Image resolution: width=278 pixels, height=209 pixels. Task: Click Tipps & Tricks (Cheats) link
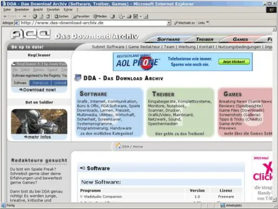pyautogui.click(x=240, y=119)
